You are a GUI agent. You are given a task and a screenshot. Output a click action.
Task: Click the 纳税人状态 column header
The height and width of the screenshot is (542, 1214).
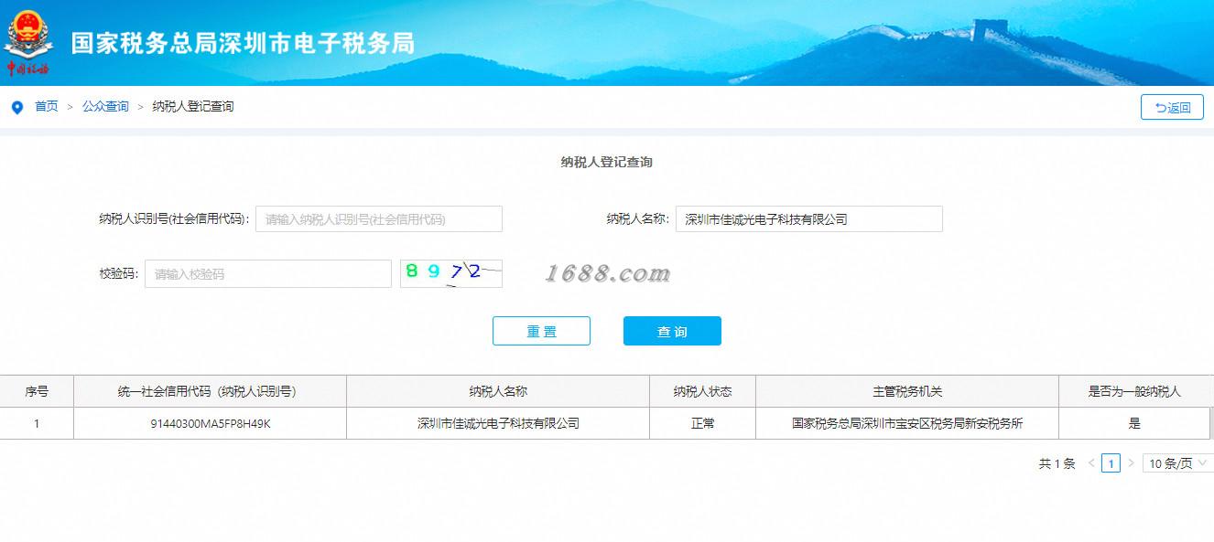[702, 391]
